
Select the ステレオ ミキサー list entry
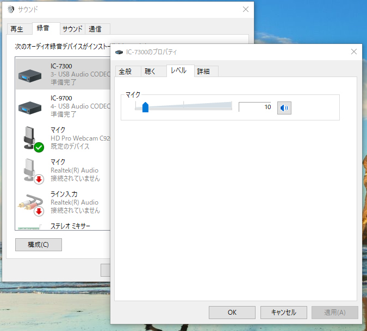tap(63, 226)
